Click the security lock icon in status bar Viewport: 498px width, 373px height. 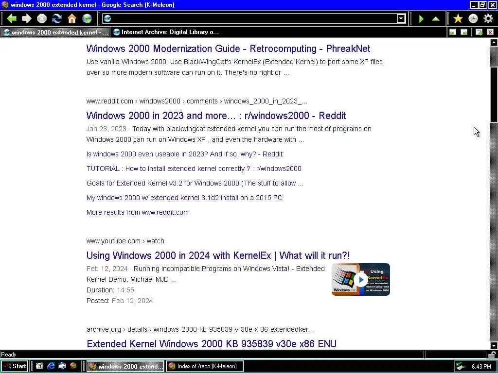tap(492, 355)
